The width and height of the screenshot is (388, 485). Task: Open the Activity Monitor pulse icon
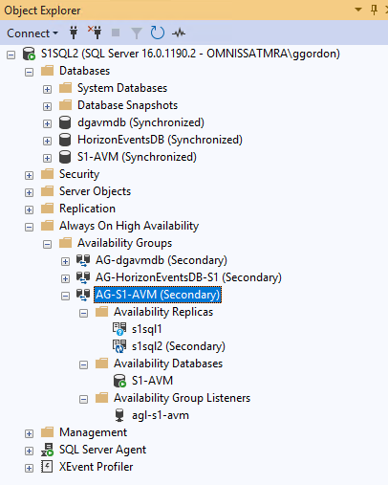pos(179,33)
